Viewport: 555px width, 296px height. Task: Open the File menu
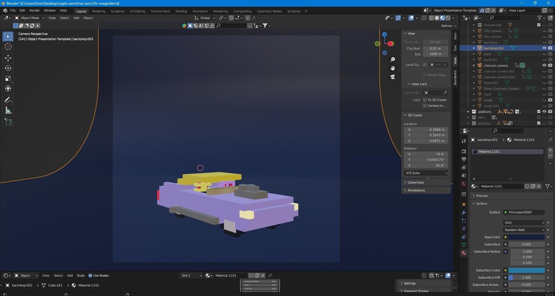12,10
